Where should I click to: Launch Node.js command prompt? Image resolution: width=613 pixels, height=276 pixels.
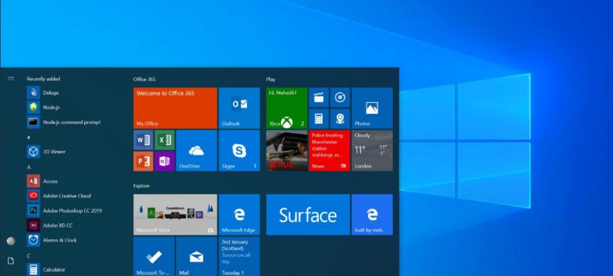pyautogui.click(x=64, y=122)
